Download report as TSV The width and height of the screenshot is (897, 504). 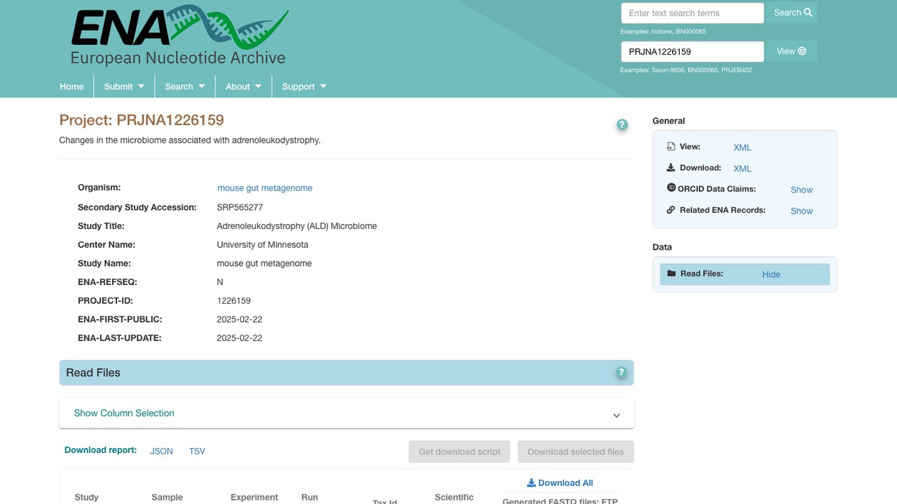pos(197,451)
